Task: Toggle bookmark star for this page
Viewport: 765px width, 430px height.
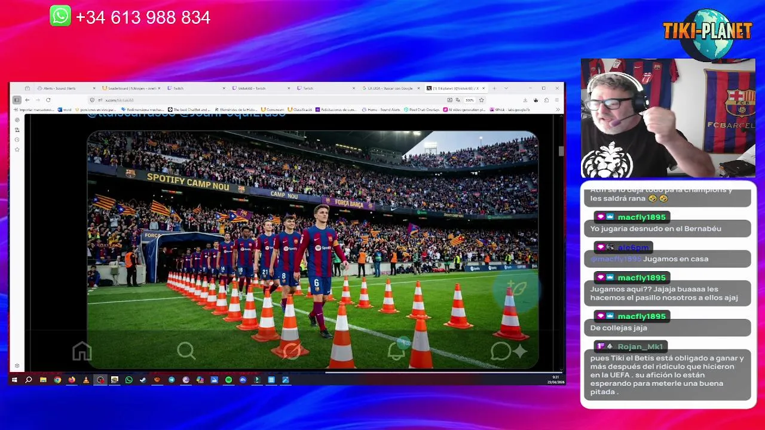Action: 481,100
